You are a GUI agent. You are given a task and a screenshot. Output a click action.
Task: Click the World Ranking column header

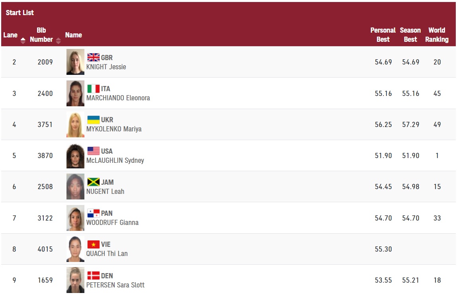coord(437,35)
